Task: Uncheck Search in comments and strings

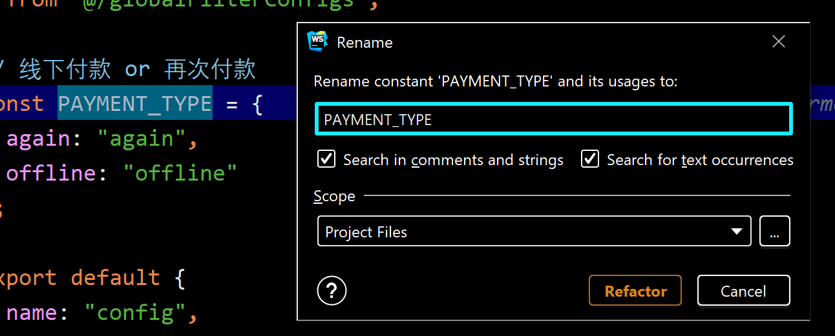Action: (326, 159)
